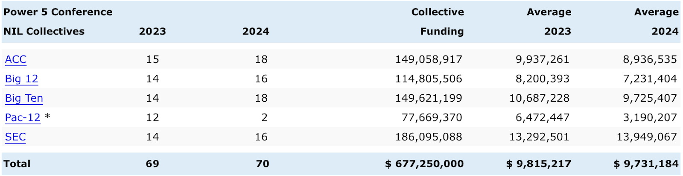This screenshot has height=176, width=683.
Task: Click the Big Ten funding value 149,621,199
Action: [429, 98]
